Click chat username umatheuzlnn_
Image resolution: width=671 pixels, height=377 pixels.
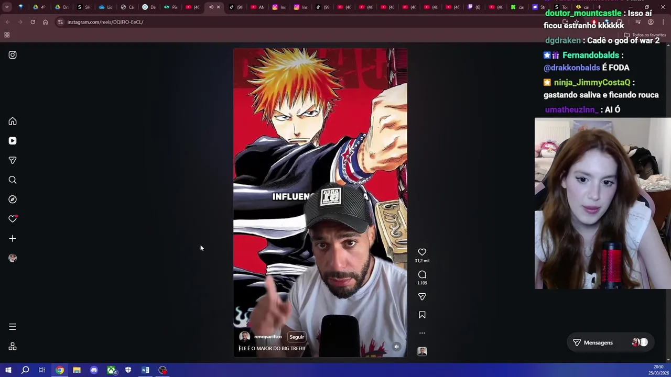pyautogui.click(x=571, y=109)
